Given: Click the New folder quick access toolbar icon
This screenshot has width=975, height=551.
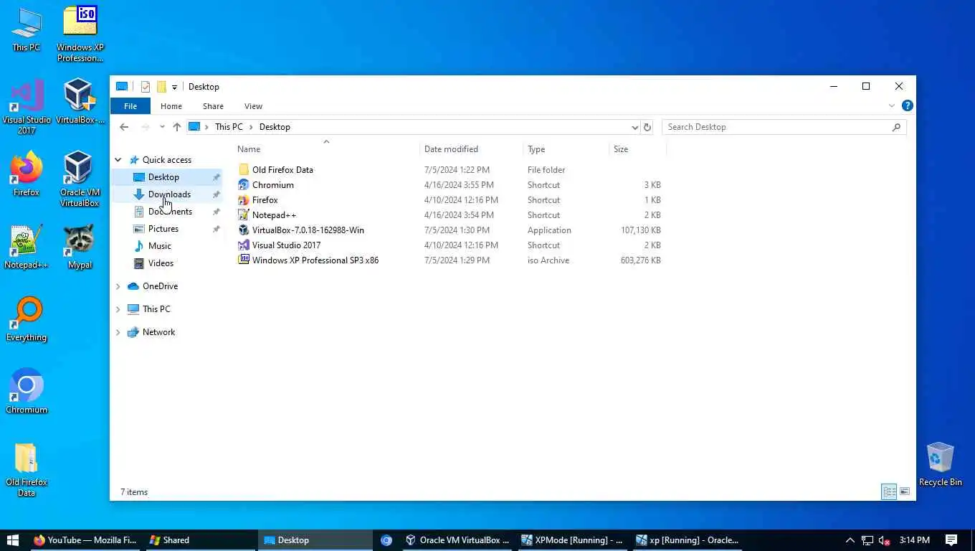Looking at the screenshot, I should click(x=161, y=87).
